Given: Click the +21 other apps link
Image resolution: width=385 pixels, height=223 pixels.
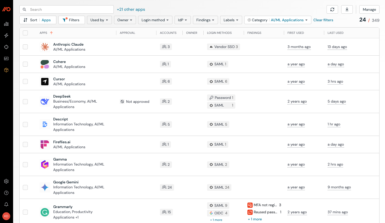Looking at the screenshot, I should tap(131, 9).
